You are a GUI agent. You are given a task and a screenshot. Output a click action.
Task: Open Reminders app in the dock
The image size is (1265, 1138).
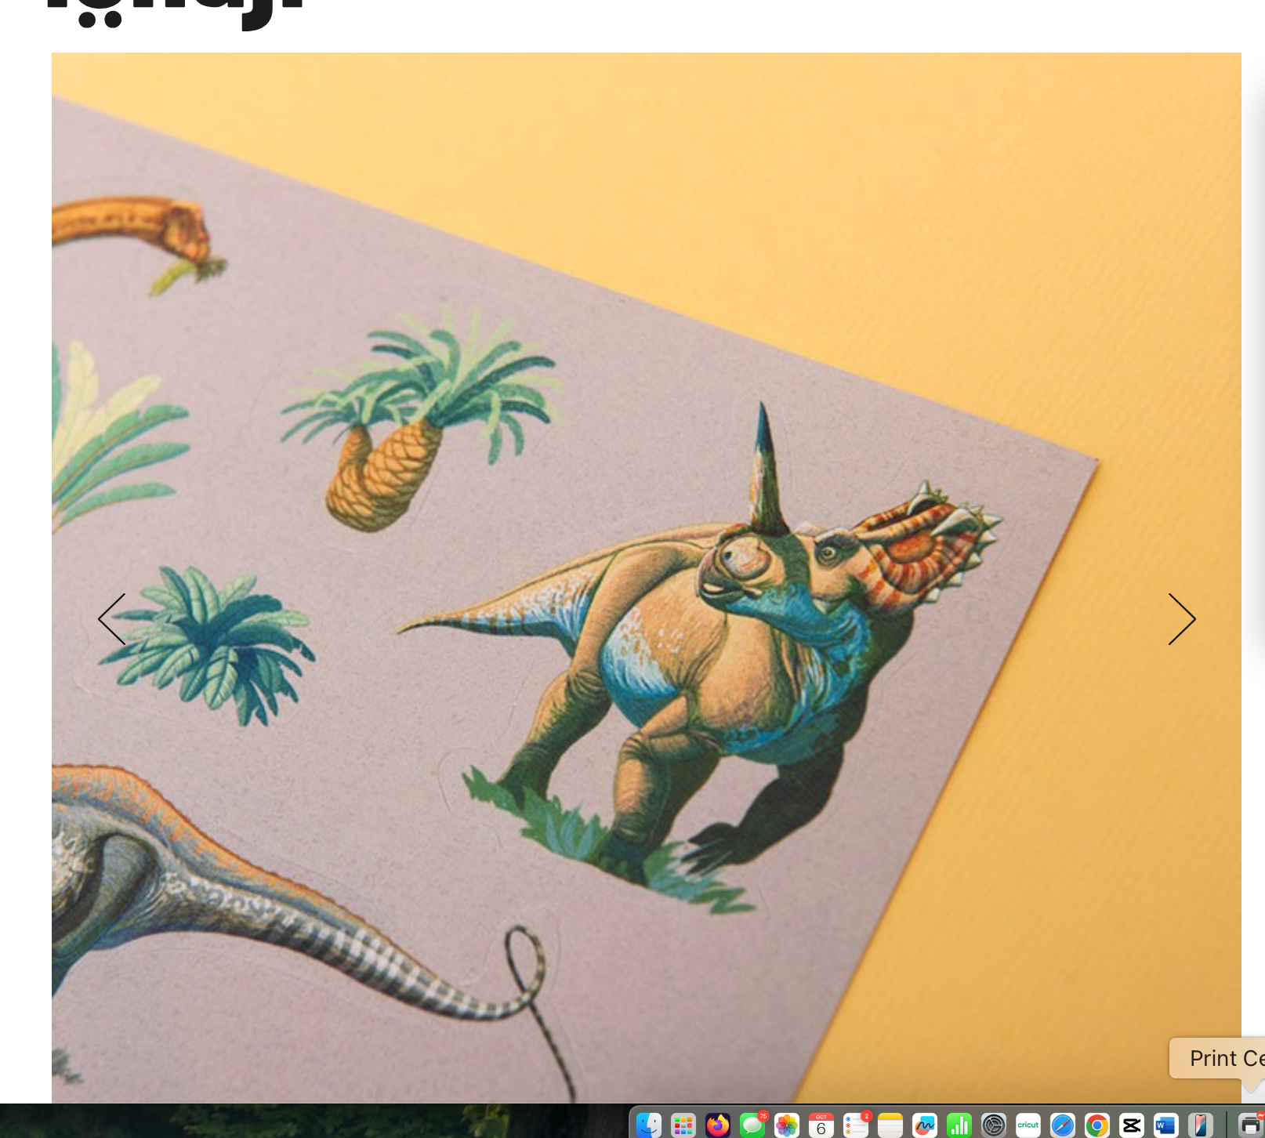[856, 1125]
